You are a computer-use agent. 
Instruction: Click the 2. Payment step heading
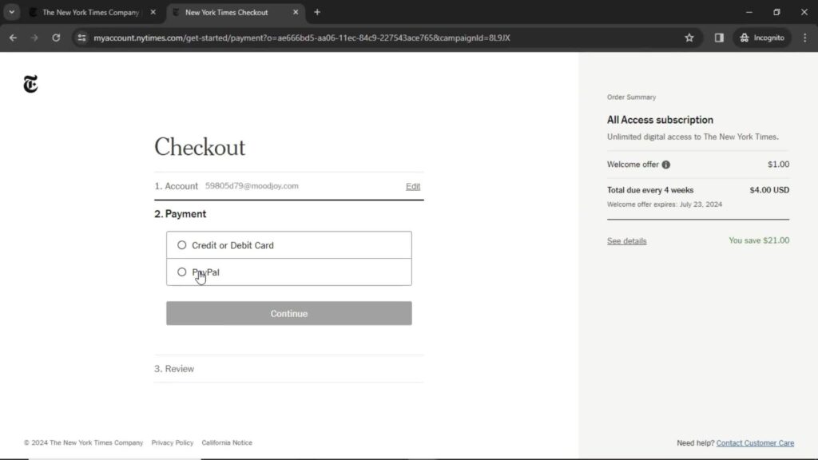180,214
